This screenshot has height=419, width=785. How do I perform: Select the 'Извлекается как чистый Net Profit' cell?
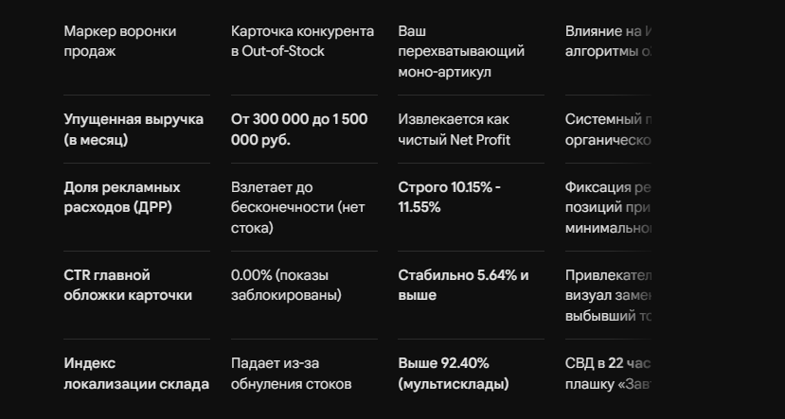(455, 130)
